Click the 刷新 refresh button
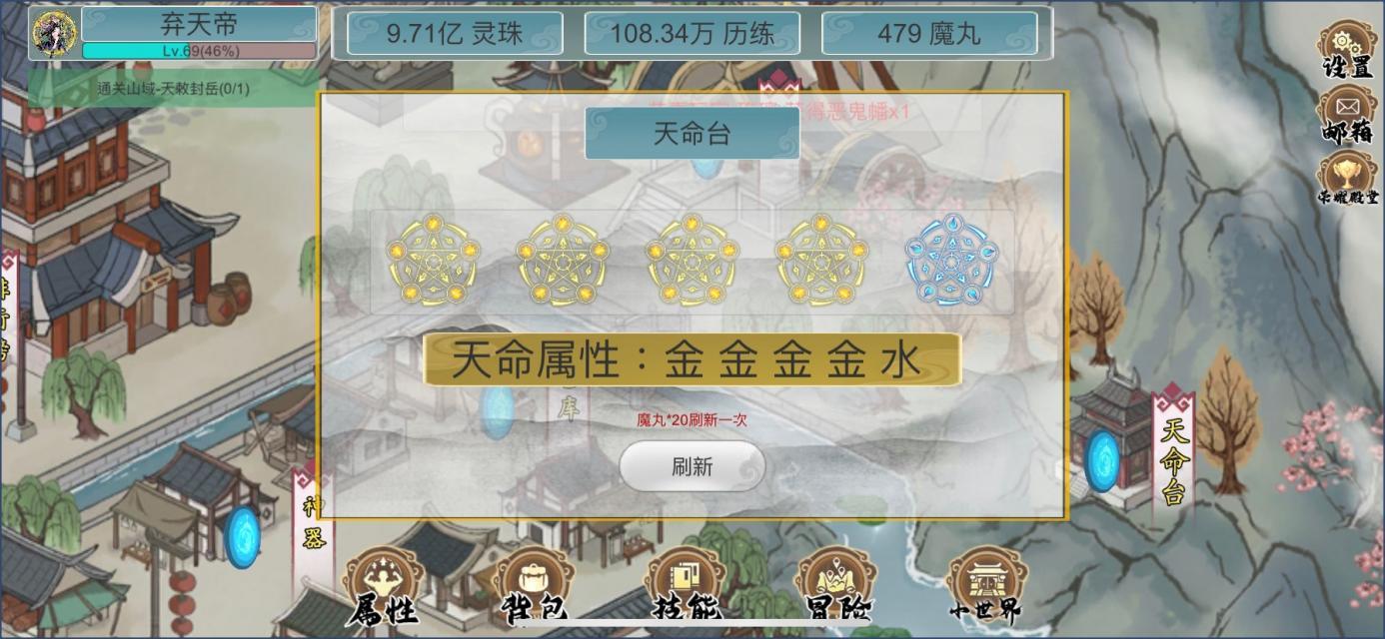 pyautogui.click(x=692, y=466)
